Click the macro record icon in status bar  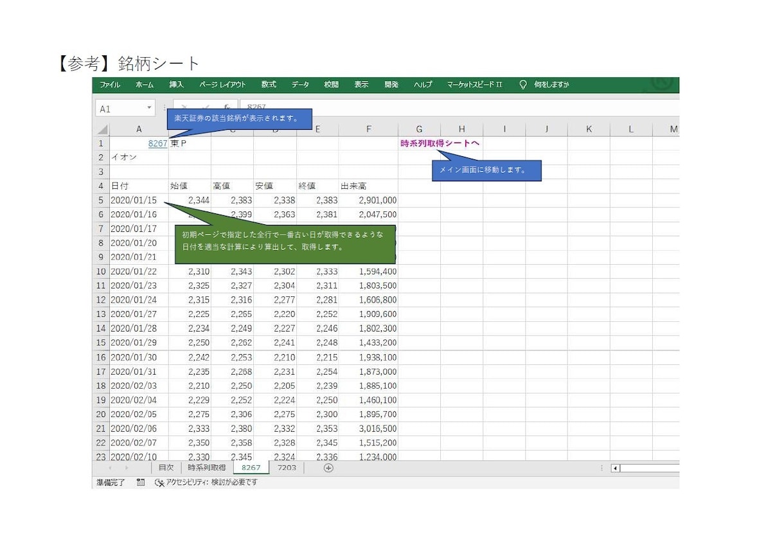click(141, 482)
